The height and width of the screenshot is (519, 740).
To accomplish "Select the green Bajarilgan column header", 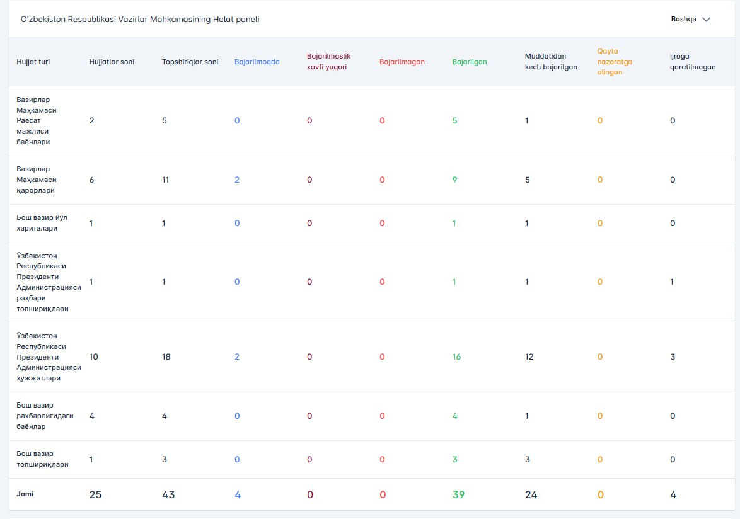I will tap(469, 62).
